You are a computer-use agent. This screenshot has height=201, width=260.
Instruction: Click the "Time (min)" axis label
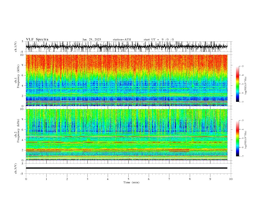[x=131, y=182]
